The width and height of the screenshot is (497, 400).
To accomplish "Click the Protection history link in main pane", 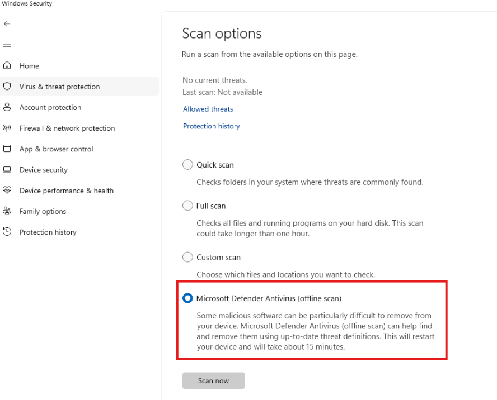I will click(x=212, y=126).
